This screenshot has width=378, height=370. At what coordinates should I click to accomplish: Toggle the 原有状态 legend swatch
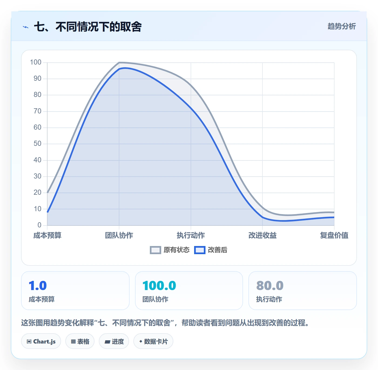click(155, 250)
